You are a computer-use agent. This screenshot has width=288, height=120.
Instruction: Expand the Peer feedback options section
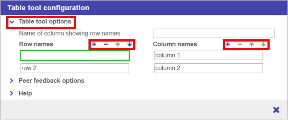click(12, 81)
